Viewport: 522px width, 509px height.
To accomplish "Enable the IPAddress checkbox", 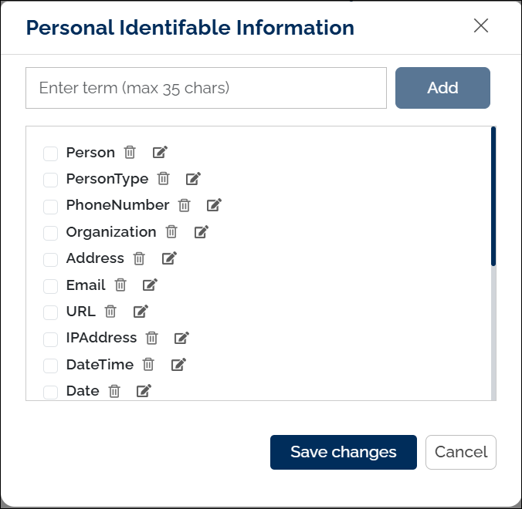I will (51, 339).
